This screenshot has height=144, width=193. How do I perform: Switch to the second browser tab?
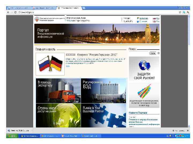tap(44, 8)
